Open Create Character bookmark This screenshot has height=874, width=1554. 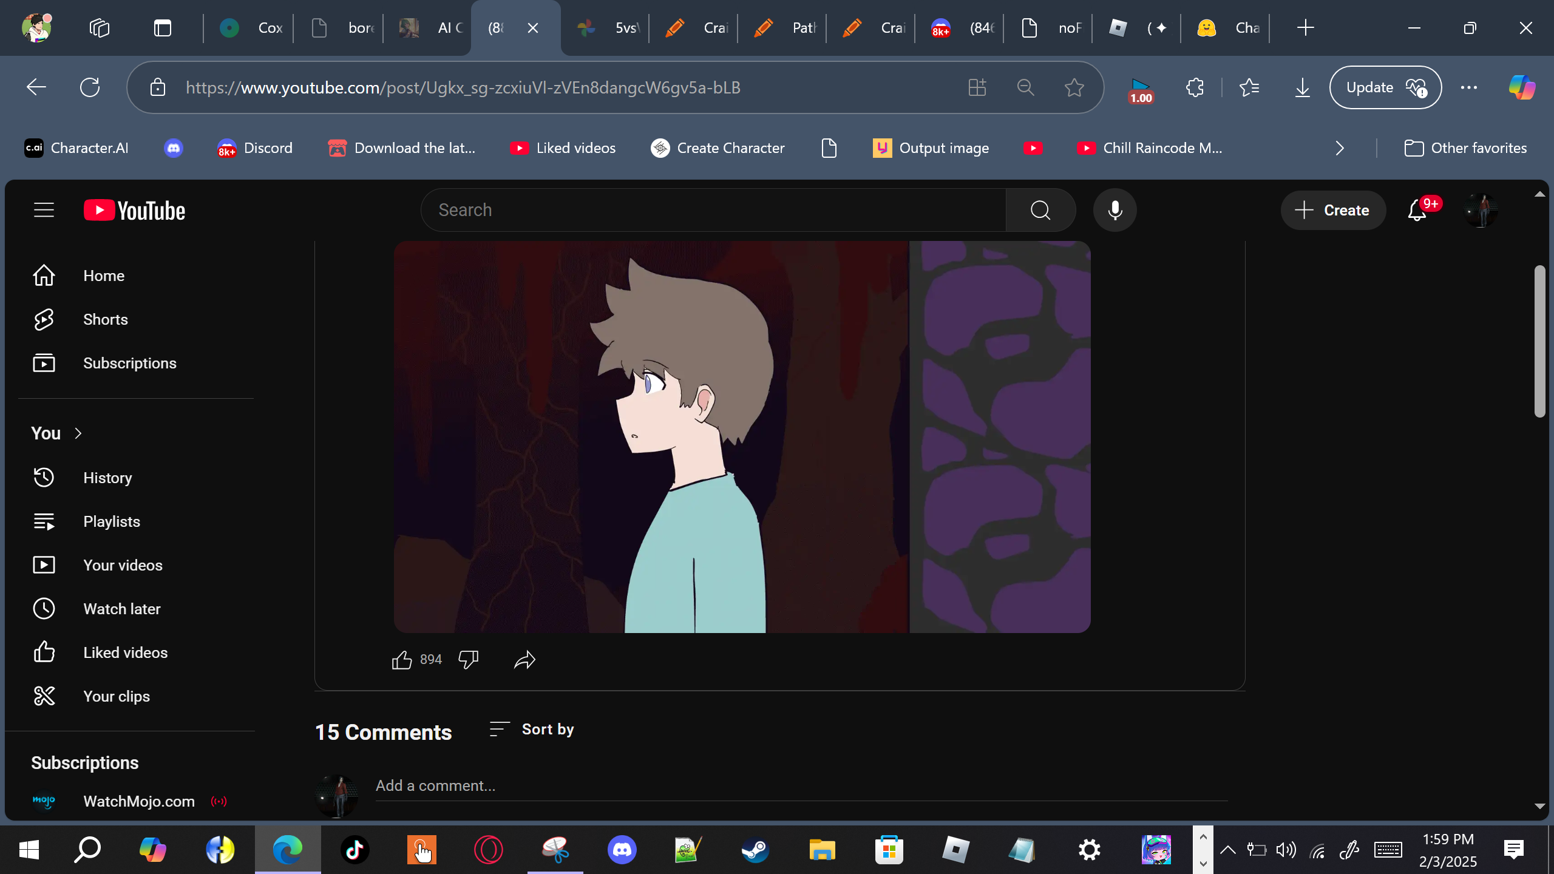(x=718, y=148)
